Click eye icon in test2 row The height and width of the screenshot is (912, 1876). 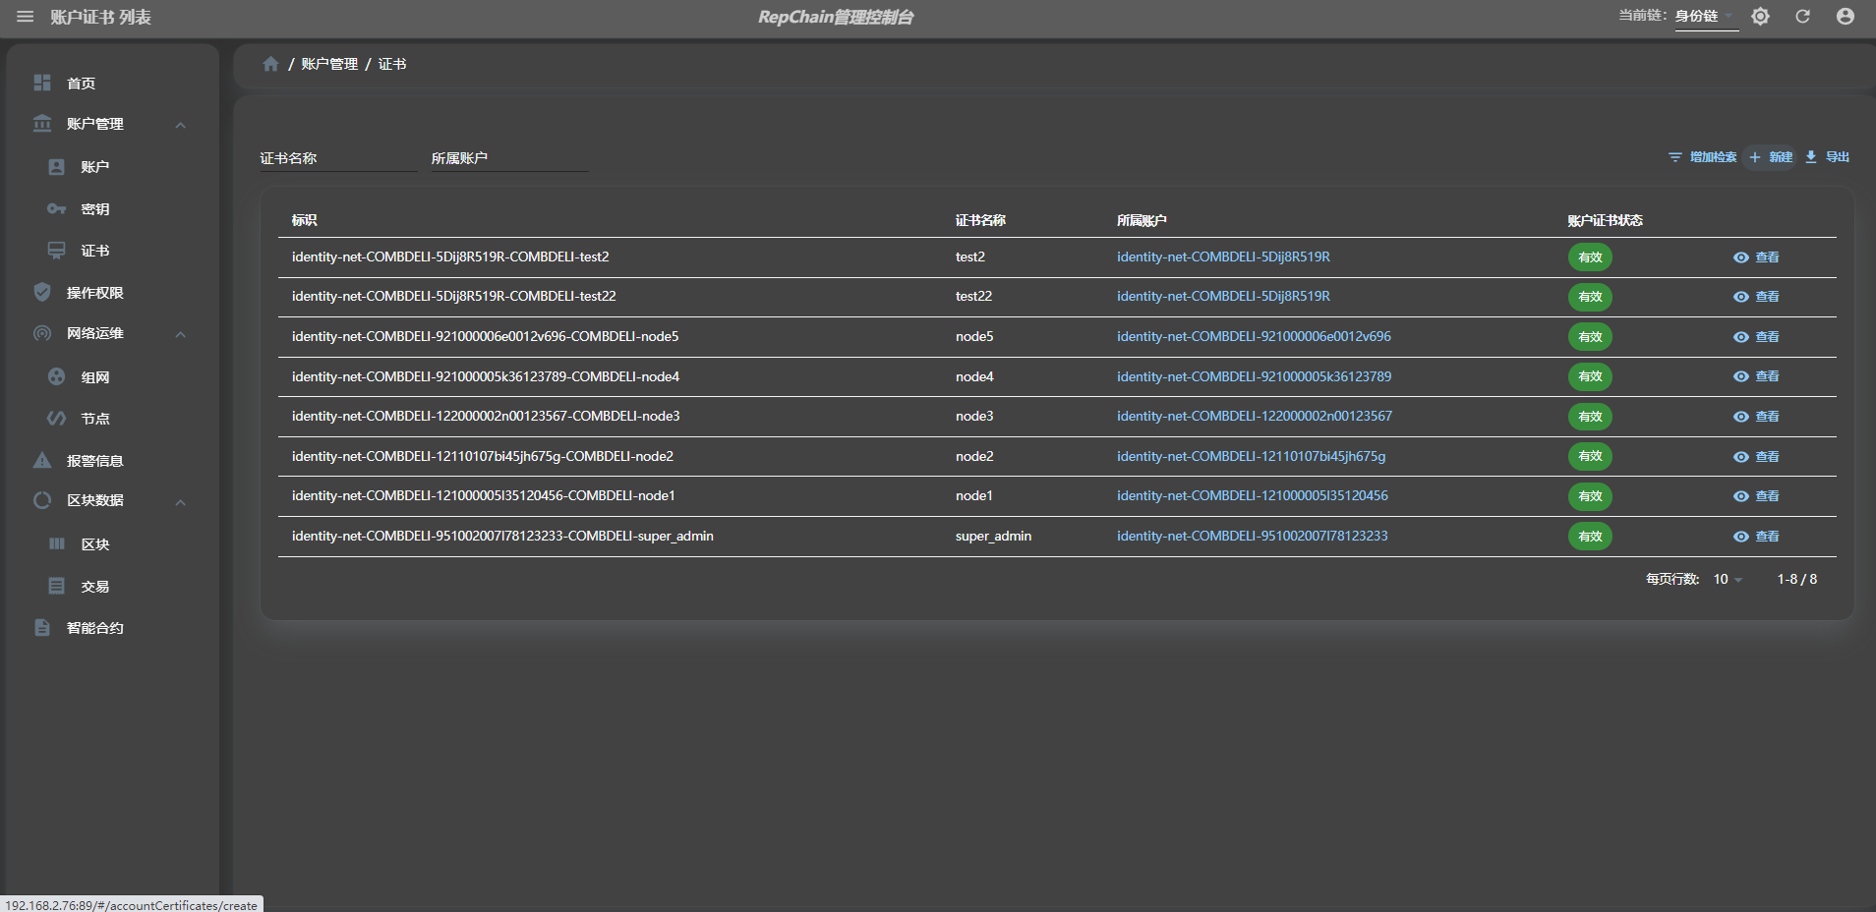tap(1741, 257)
